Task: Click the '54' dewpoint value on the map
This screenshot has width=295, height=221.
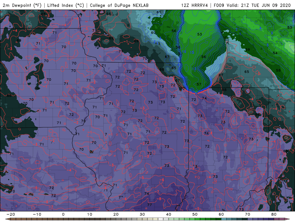Action: tap(275, 53)
